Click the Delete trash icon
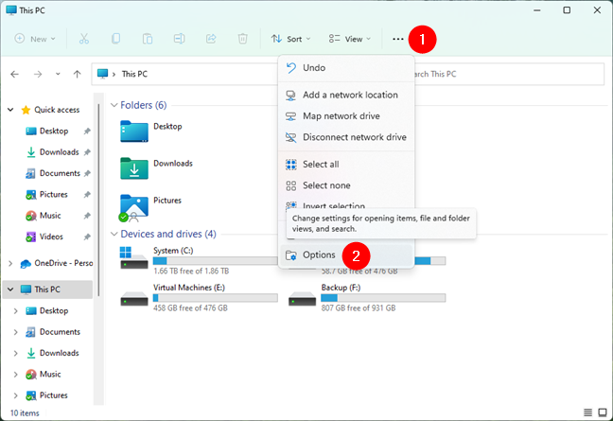The height and width of the screenshot is (421, 613). (243, 39)
